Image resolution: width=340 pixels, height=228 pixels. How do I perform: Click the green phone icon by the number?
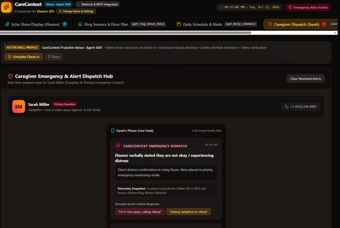[287, 106]
